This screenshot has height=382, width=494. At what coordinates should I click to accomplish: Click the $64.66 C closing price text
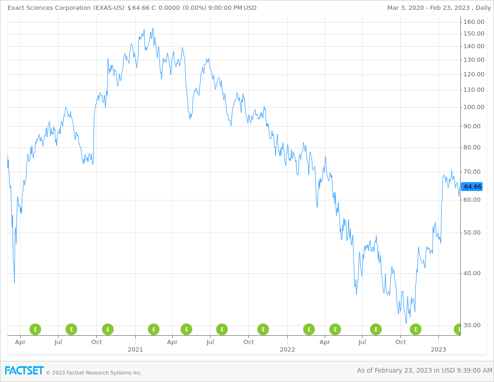141,8
